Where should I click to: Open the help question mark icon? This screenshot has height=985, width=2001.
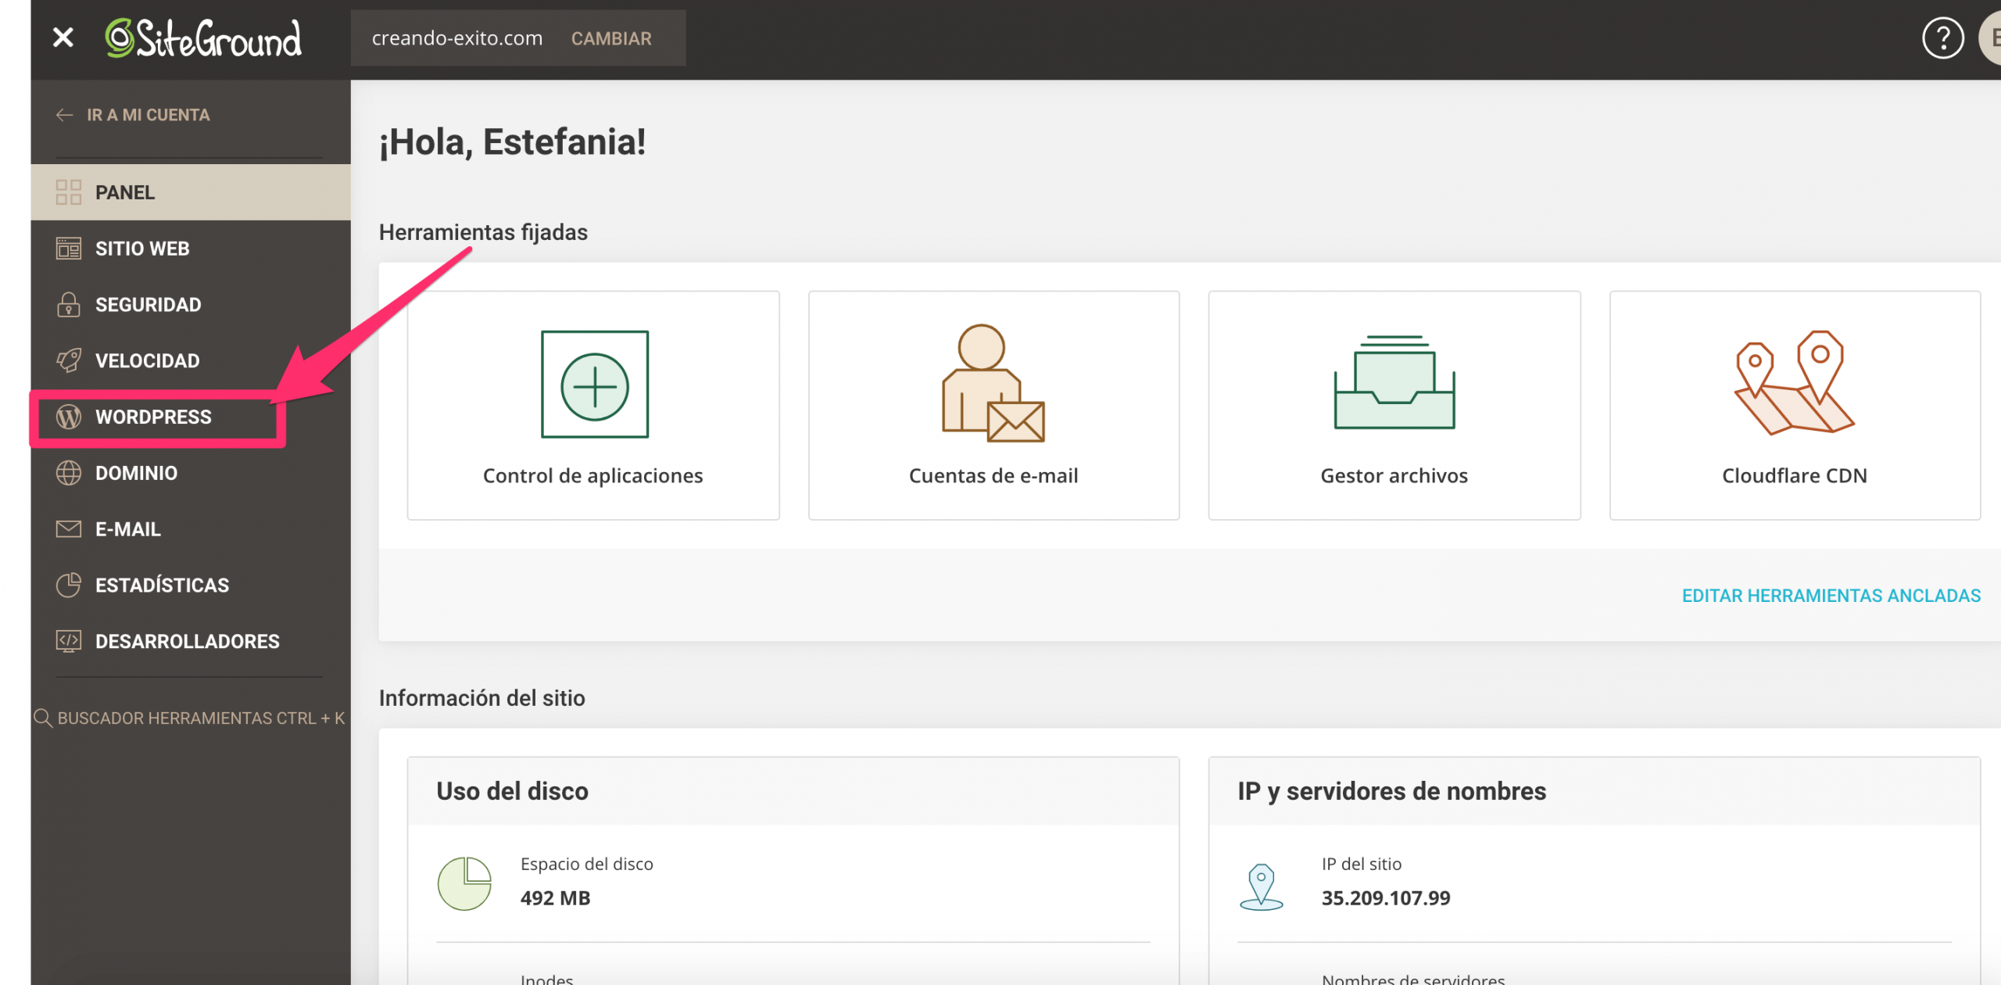click(x=1942, y=38)
